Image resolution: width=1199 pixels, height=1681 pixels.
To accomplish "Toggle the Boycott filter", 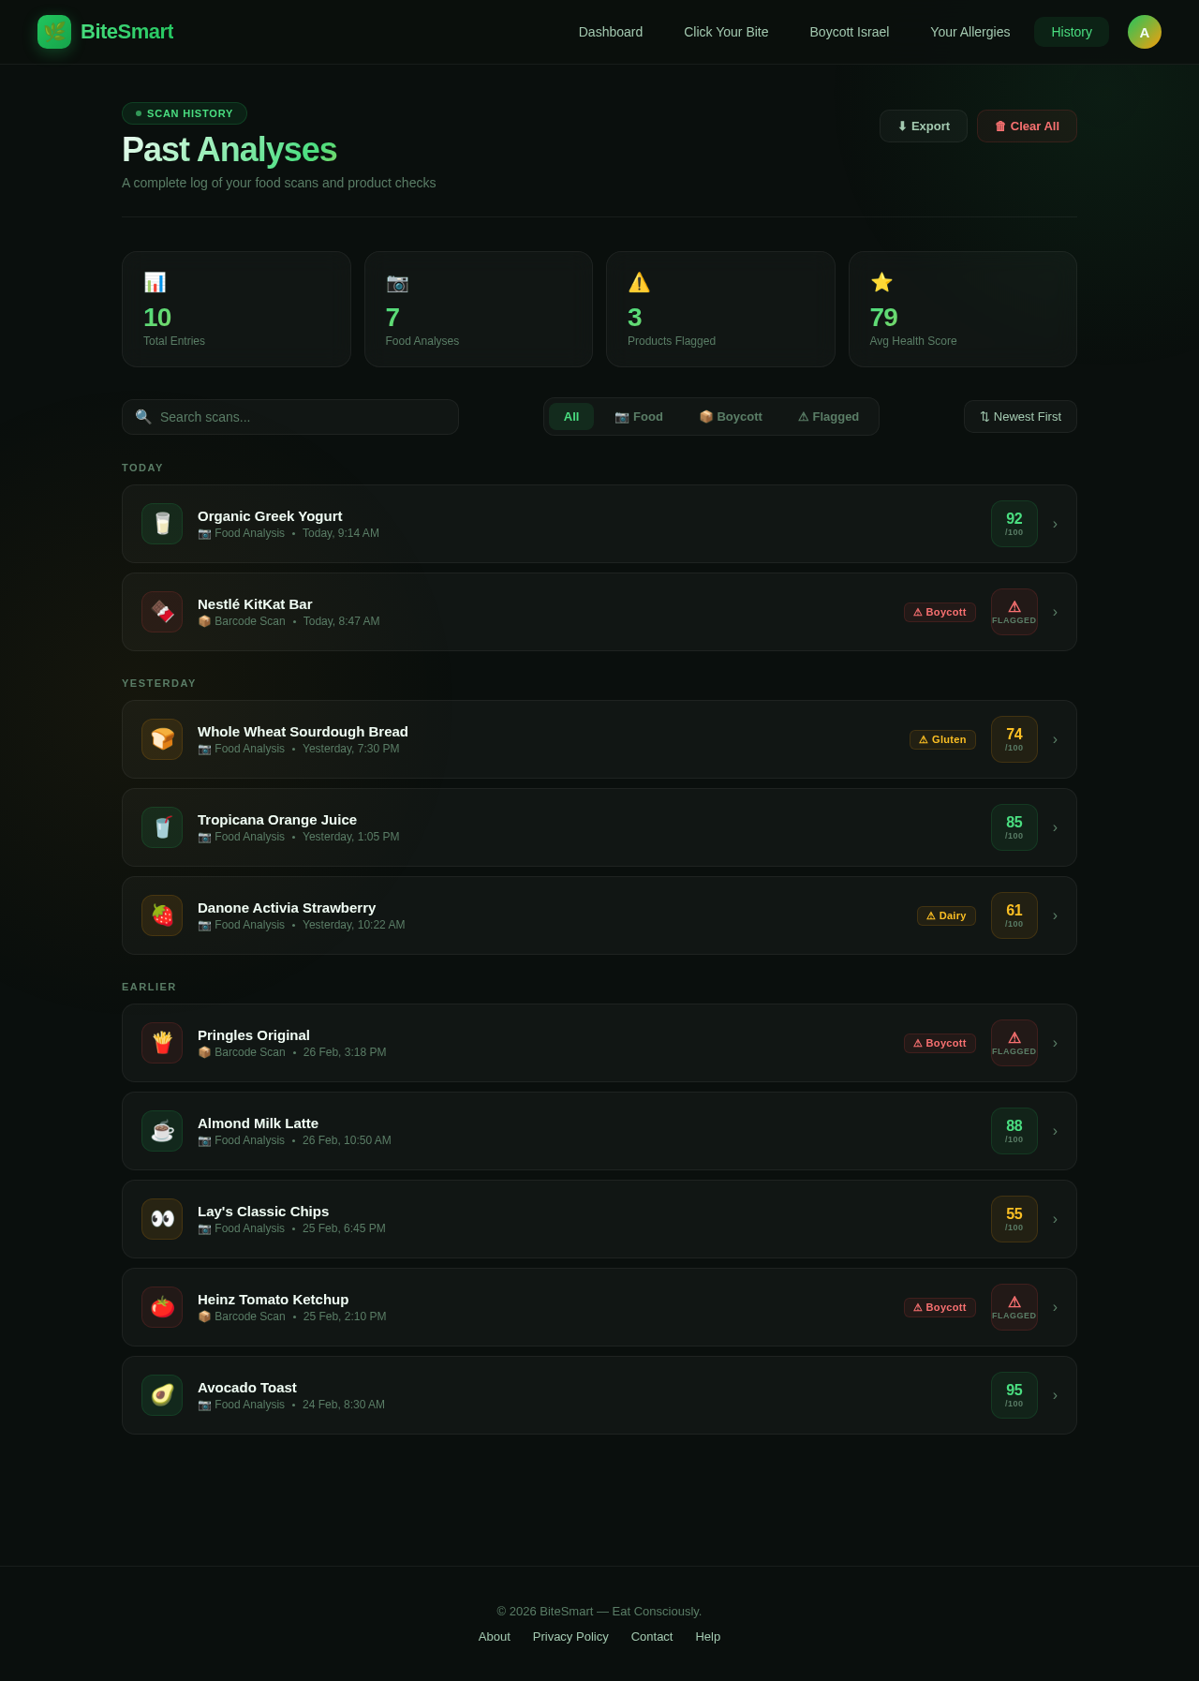I will pyautogui.click(x=731, y=417).
